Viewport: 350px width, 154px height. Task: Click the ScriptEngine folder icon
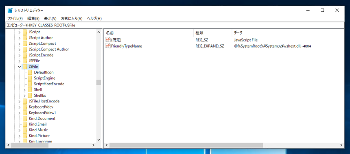30,78
